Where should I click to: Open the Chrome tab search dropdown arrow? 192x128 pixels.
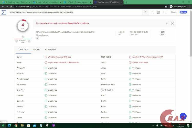[171, 2]
